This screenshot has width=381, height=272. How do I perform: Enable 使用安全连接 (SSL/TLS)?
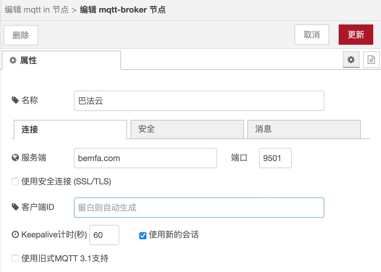(15, 181)
